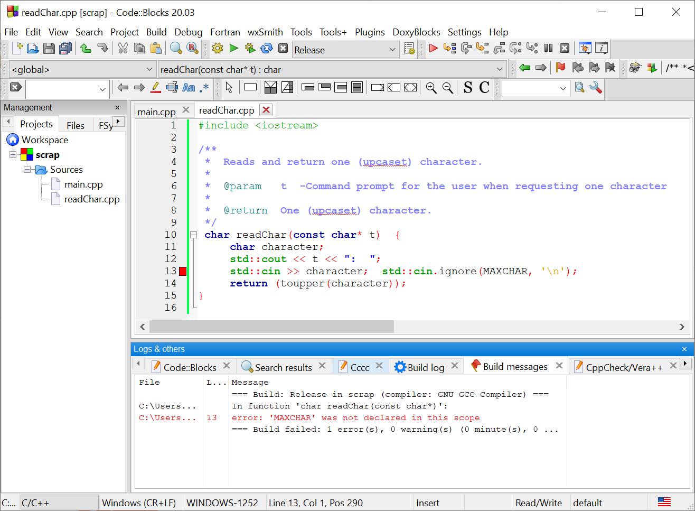Run the program with green play button

coord(233,49)
